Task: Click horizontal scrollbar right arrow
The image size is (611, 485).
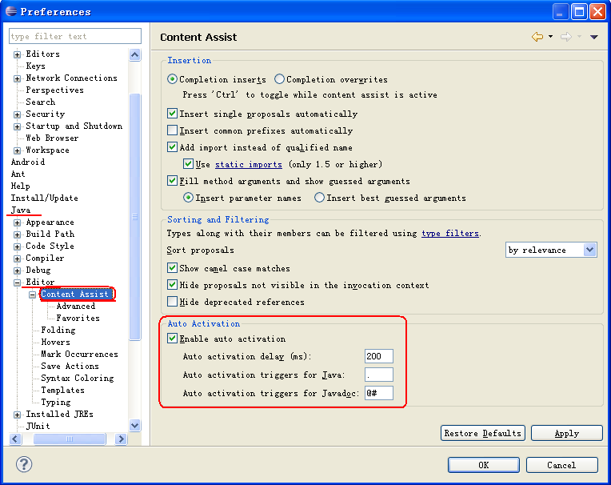Action: [x=122, y=439]
